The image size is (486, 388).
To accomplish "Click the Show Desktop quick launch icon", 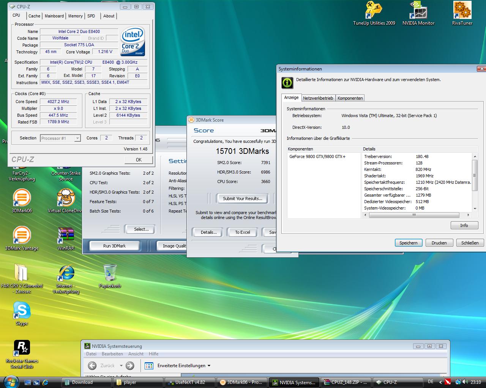I will coord(28,382).
